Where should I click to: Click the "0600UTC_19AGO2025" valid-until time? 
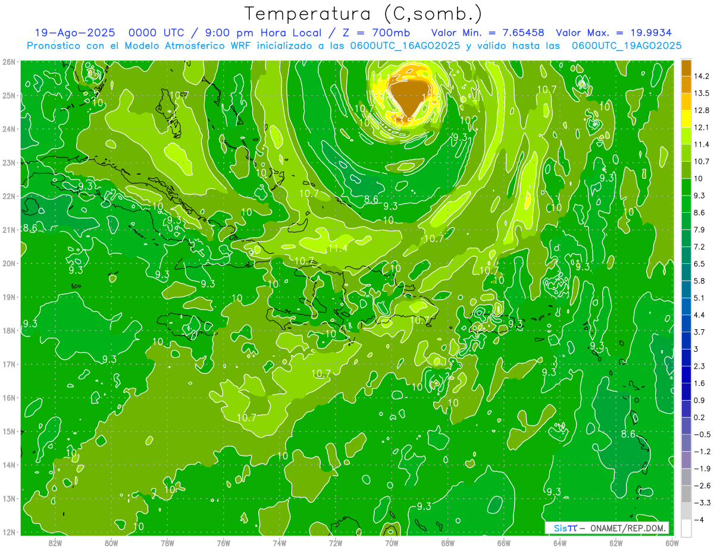tap(627, 46)
